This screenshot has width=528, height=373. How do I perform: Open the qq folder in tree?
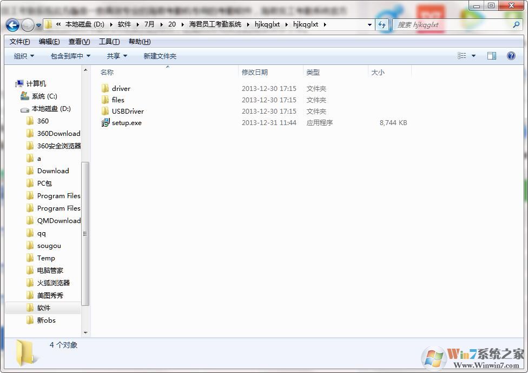(x=42, y=233)
